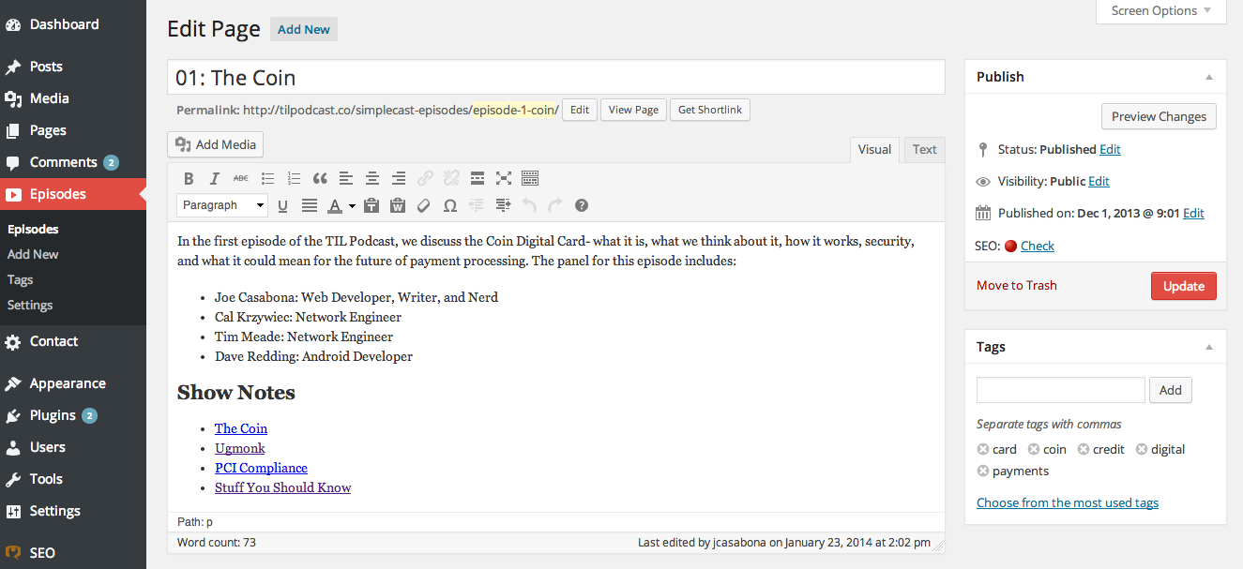Open Plugins in the admin menu
Viewport: 1243px width, 569px height.
click(x=73, y=415)
